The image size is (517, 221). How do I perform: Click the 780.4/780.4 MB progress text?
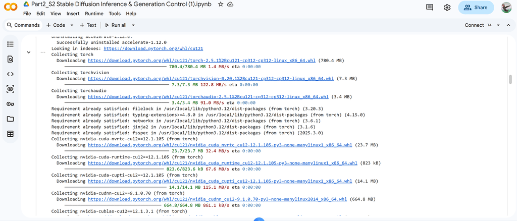coord(187,67)
